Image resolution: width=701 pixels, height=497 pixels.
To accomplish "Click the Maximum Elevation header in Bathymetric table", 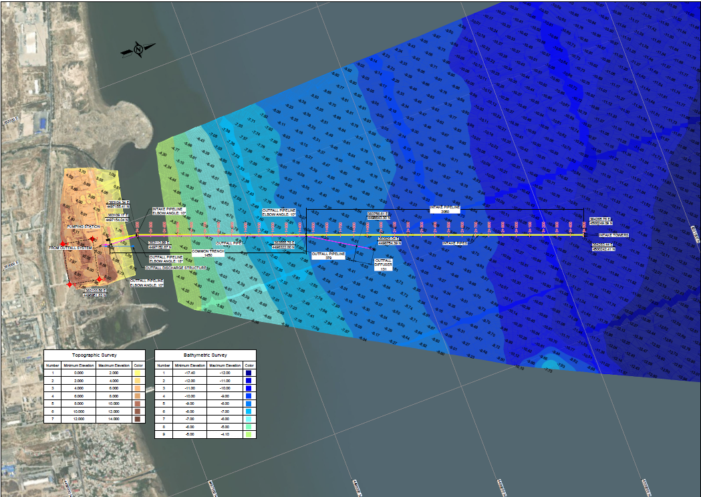I will pos(225,365).
